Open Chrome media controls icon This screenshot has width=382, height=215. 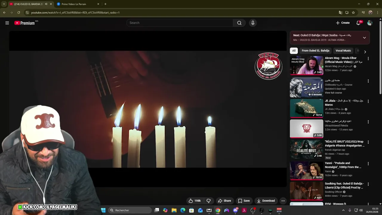tap(363, 13)
